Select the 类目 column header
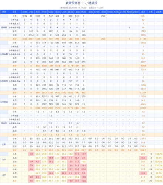The height and width of the screenshot is (185, 163). pyautogui.click(x=4, y=12)
